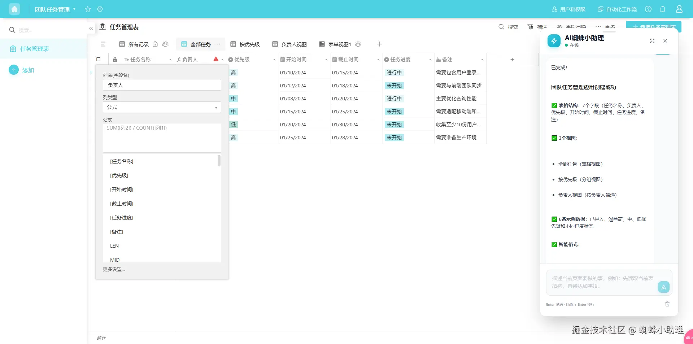Open 用户和权限 settings
Viewport: 693px width, 344px height.
click(x=568, y=9)
